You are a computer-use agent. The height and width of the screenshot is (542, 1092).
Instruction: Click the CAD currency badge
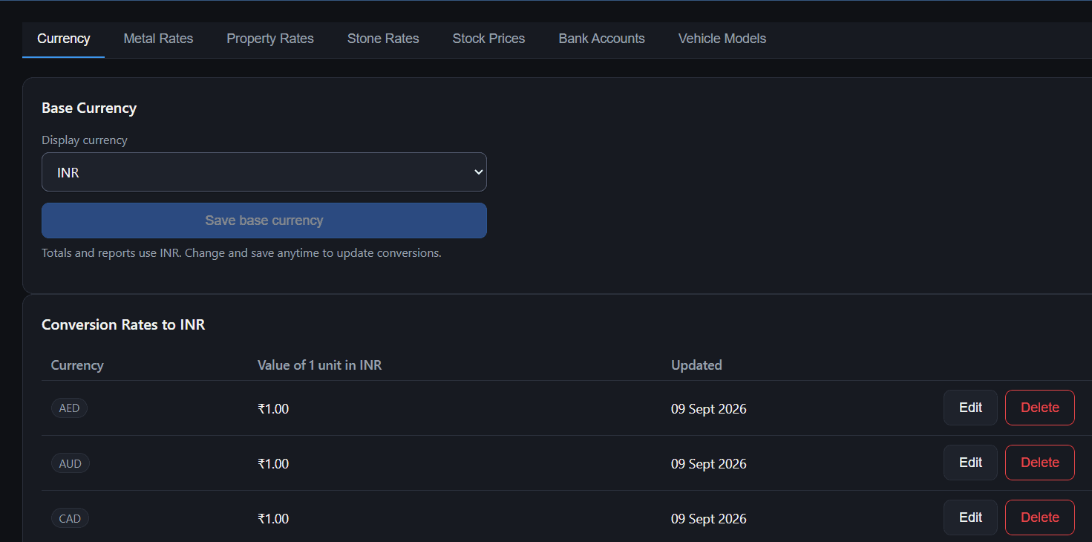[70, 518]
